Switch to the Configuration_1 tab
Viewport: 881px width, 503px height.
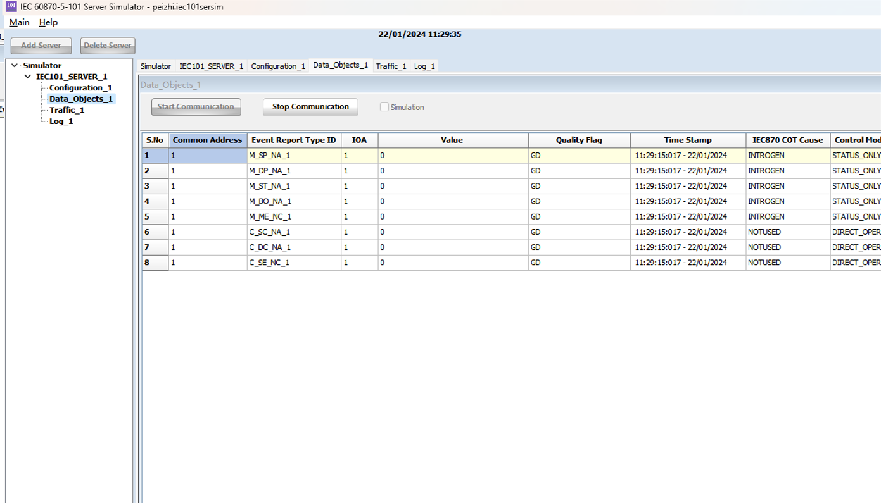(278, 66)
